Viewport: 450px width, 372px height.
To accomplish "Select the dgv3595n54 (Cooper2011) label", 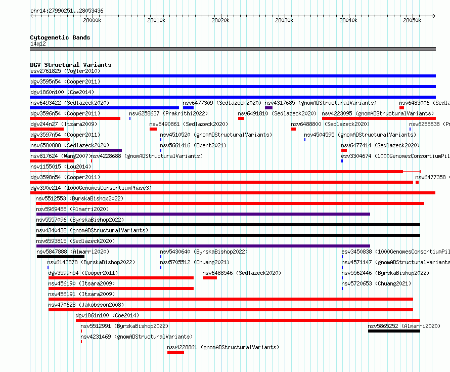I will click(65, 81).
